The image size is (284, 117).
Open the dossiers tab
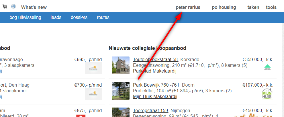tap(79, 17)
